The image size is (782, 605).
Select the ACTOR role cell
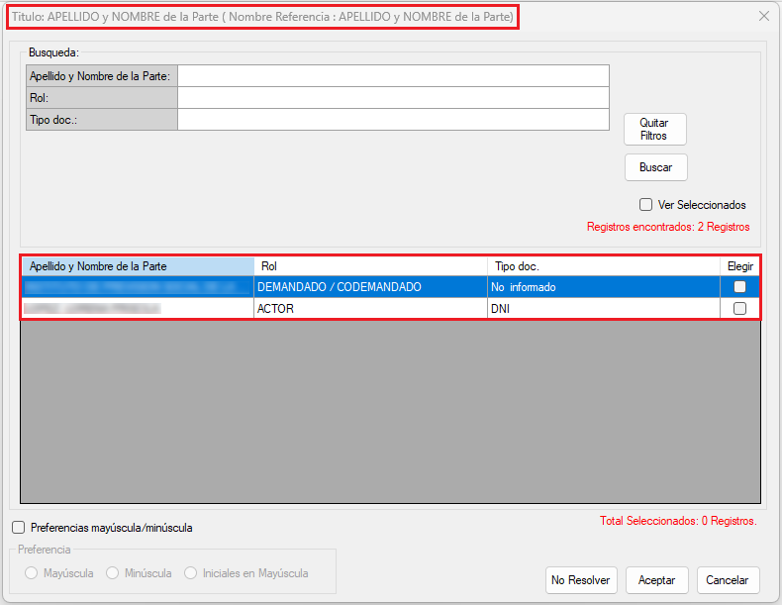tap(370, 309)
